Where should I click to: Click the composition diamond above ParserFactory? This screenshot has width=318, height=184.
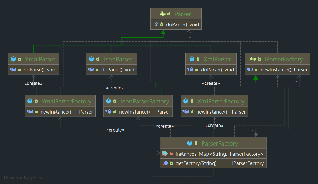pos(256,134)
